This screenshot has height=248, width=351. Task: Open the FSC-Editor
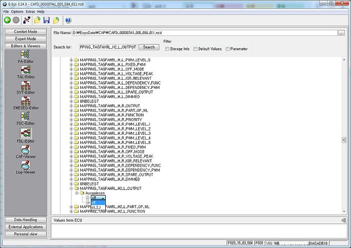(25, 119)
